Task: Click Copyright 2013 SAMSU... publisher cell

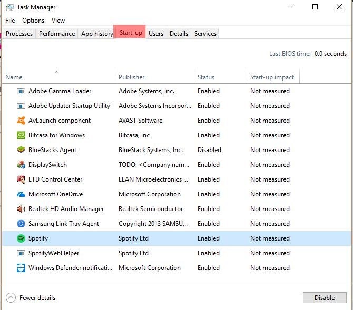Action: tap(153, 224)
